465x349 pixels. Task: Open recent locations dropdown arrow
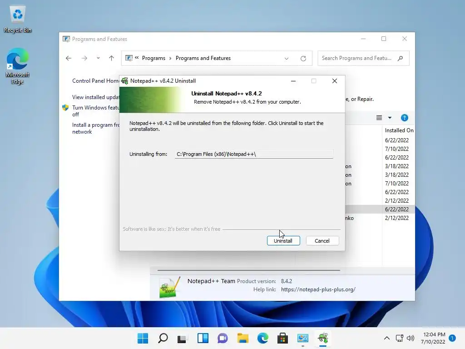pos(98,58)
